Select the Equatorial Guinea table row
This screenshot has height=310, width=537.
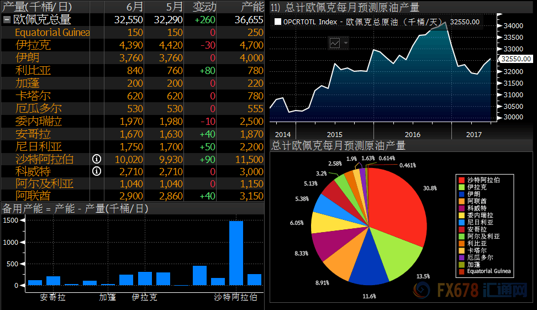click(52, 32)
